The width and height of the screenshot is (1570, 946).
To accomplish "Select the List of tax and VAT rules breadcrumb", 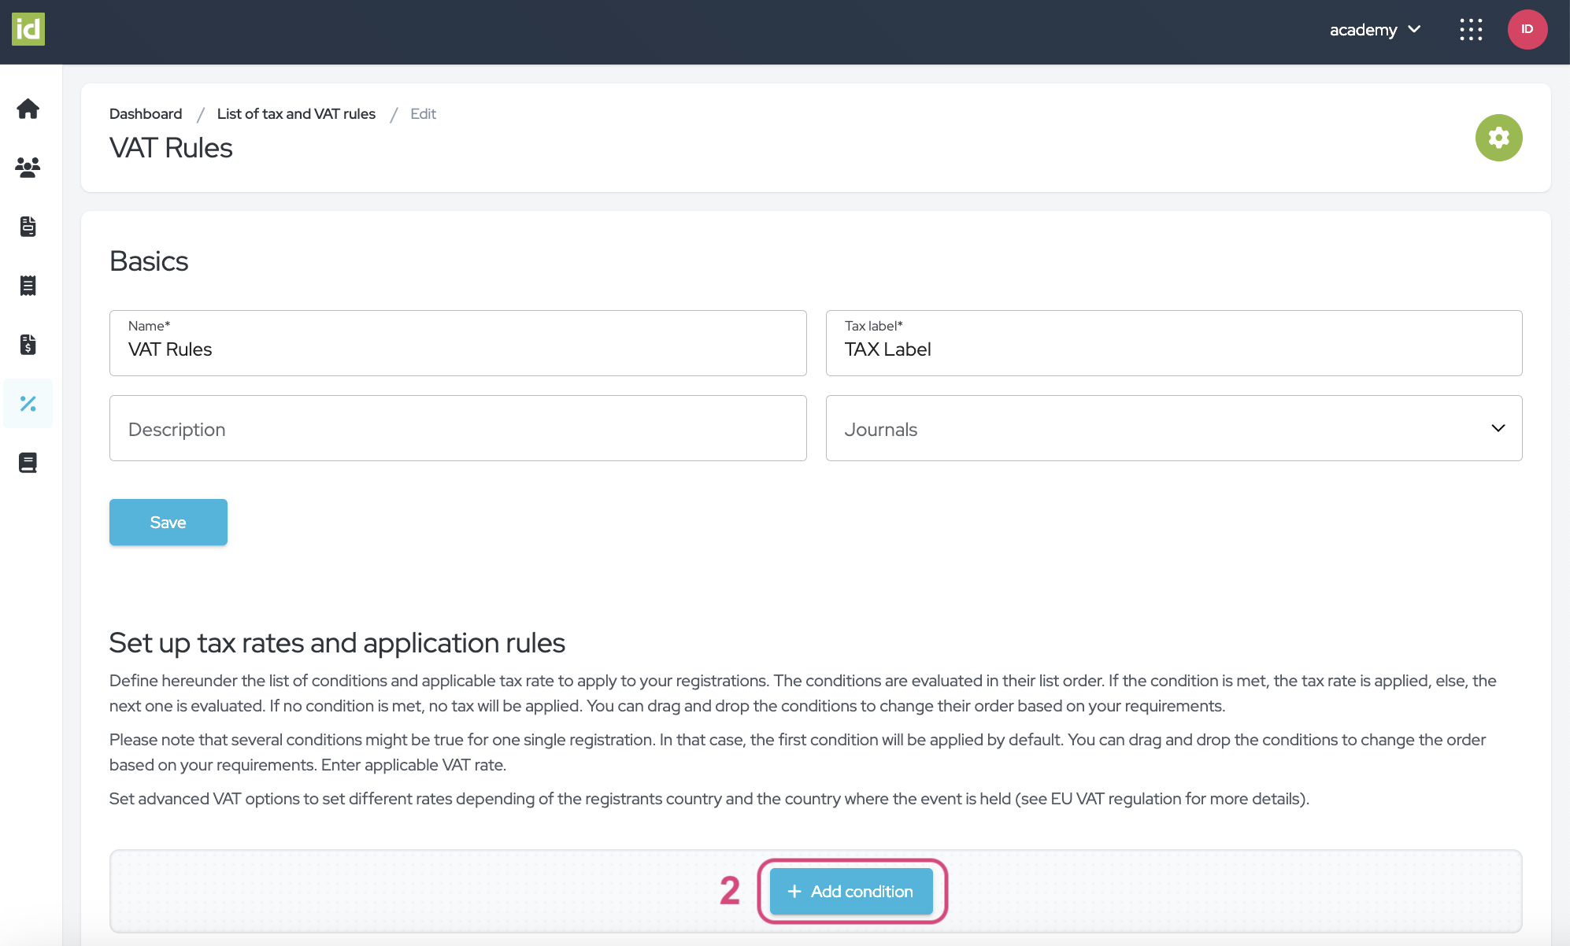I will pyautogui.click(x=296, y=112).
